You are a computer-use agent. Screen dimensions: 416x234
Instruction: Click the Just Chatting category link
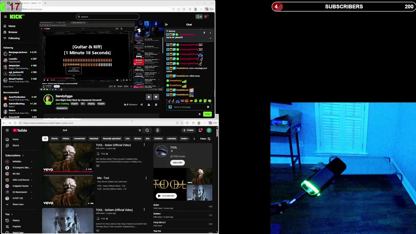tap(62, 104)
